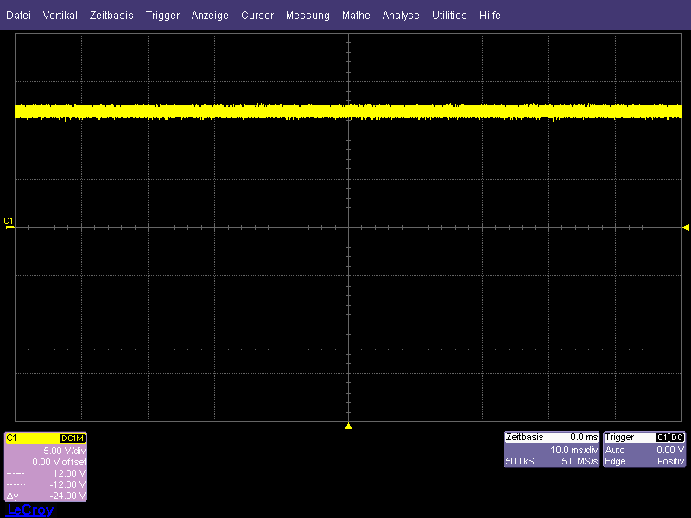
Task: Select the lower dashed cursor line at -12 V
Action: tap(348, 344)
